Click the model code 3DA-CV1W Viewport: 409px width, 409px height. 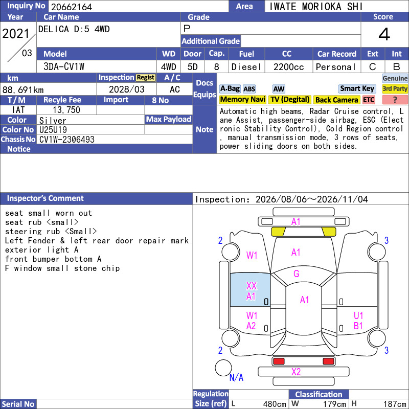pyautogui.click(x=64, y=66)
